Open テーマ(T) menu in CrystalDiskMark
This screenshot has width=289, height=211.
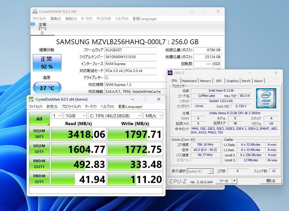(x=91, y=107)
